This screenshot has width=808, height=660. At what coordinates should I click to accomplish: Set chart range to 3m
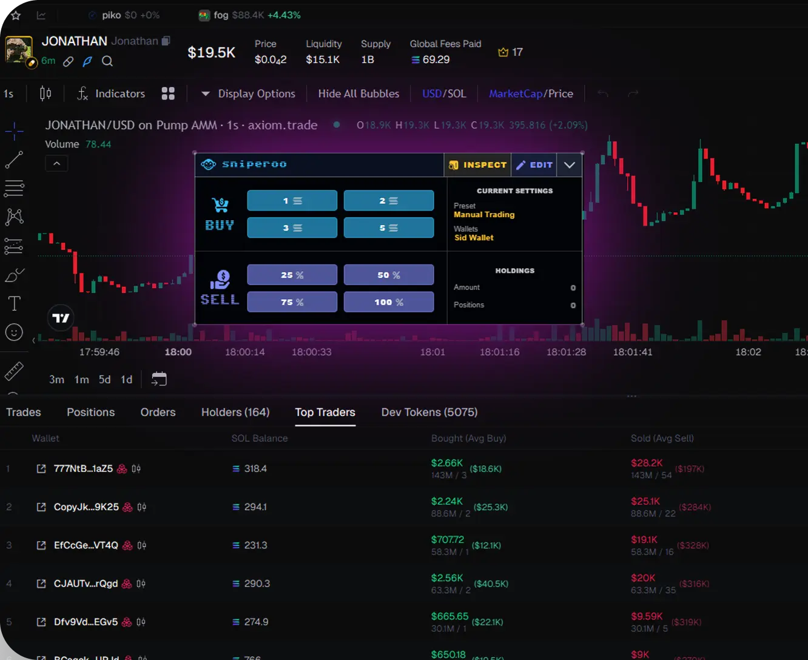click(56, 379)
